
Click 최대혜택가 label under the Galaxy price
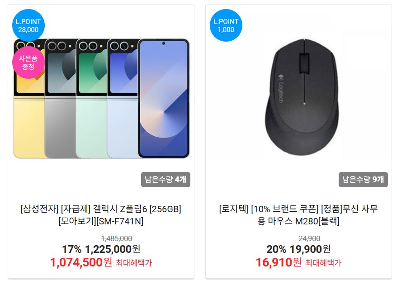[x=134, y=263]
